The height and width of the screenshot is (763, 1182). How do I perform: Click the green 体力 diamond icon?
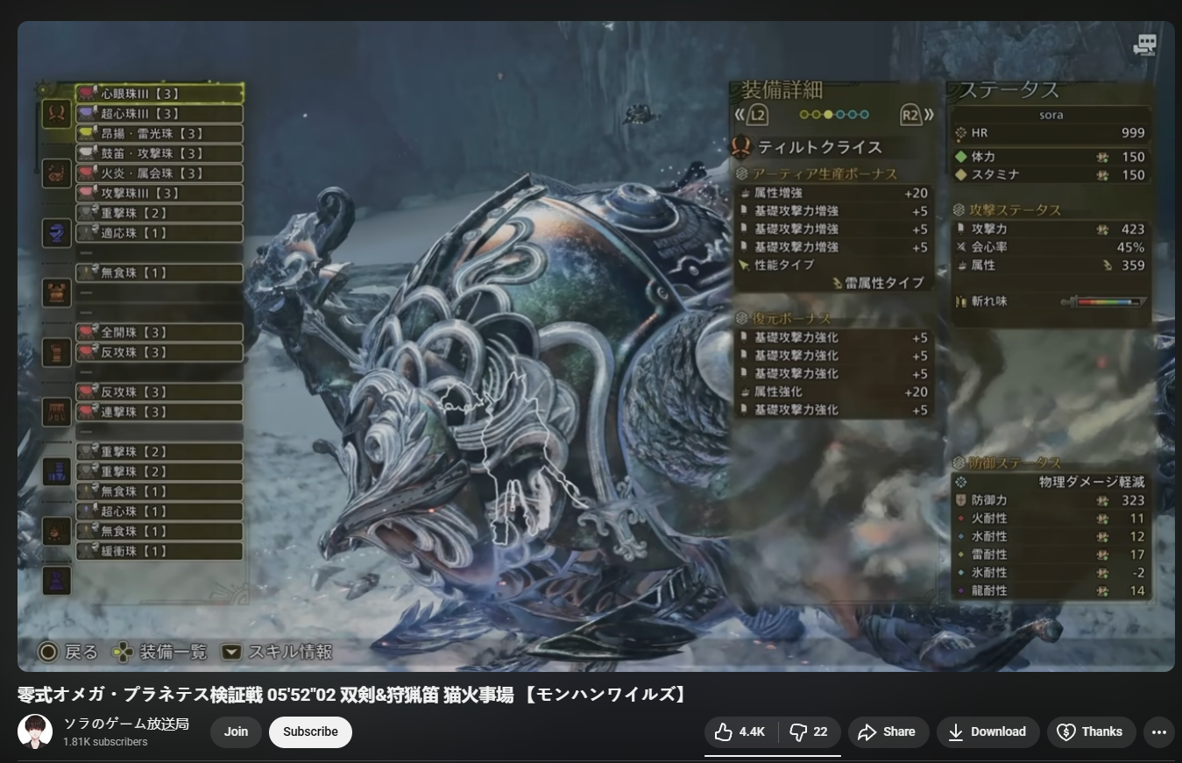coord(960,157)
